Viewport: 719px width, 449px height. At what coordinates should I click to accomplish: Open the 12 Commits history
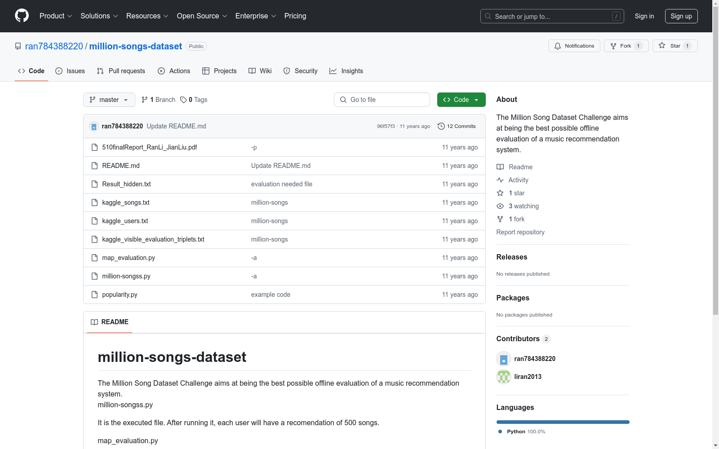[x=457, y=126]
